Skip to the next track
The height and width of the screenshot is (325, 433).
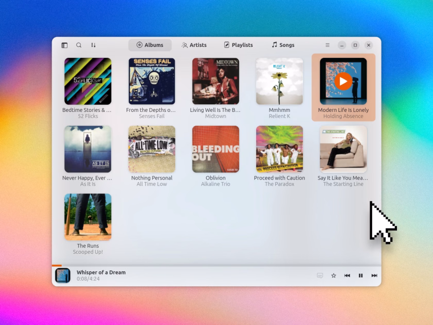click(374, 275)
